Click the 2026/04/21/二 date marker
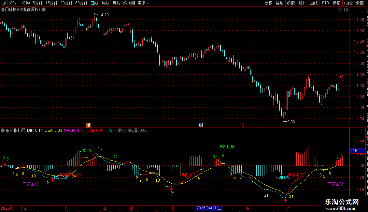Image resolution: width=368 pixels, height=212 pixels. [209, 208]
